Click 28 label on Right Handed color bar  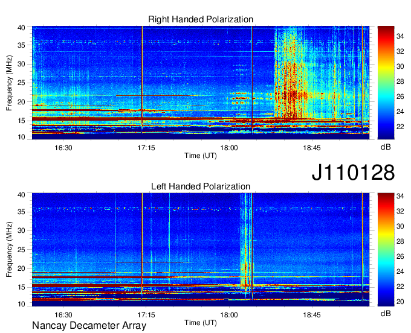coord(400,81)
